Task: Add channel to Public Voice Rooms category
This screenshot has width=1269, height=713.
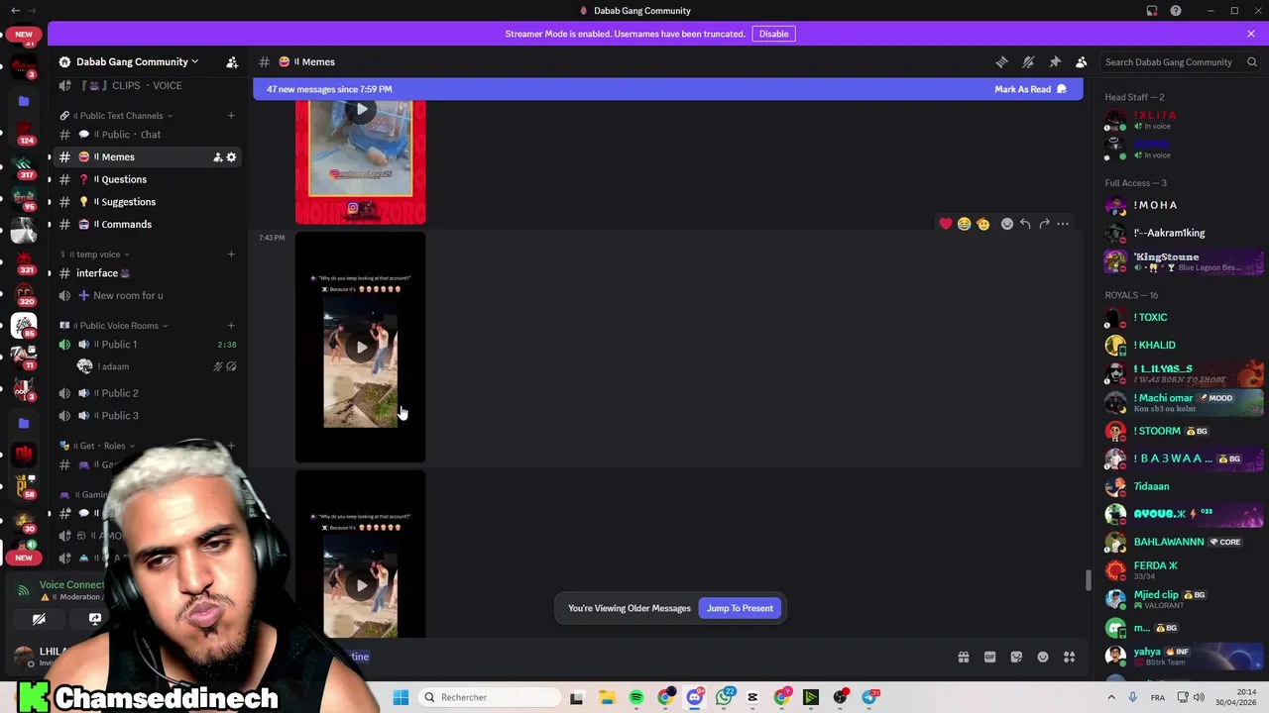Action: (x=231, y=326)
